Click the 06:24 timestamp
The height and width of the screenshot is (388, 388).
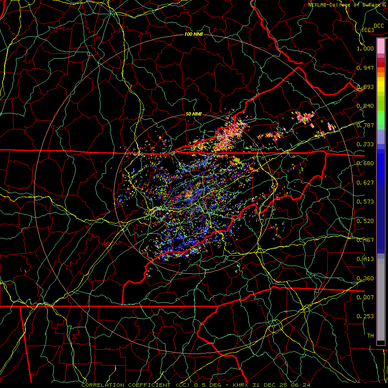pos(300,385)
